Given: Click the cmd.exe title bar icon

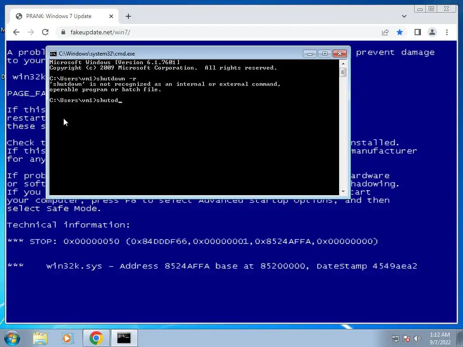Looking at the screenshot, I should click(x=53, y=54).
